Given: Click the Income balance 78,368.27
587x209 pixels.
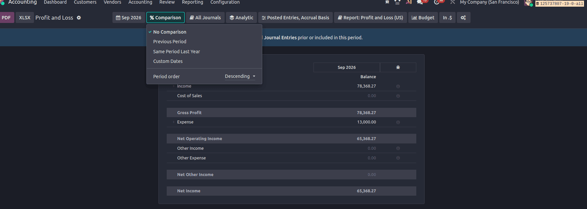Looking at the screenshot, I should click(x=366, y=86).
